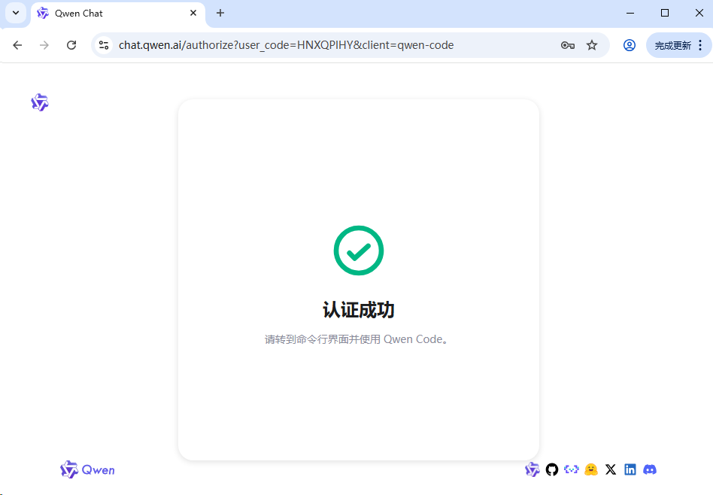Click the ModelScope icon in footer
713x495 pixels.
tap(572, 469)
